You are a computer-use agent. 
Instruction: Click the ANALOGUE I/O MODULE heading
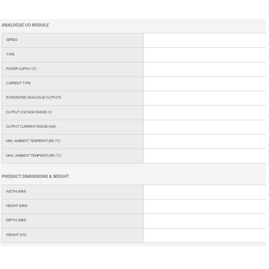pyautogui.click(x=25, y=25)
